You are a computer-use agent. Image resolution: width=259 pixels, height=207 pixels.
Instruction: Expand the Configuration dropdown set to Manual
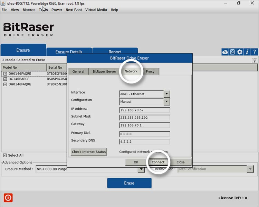coord(167,101)
